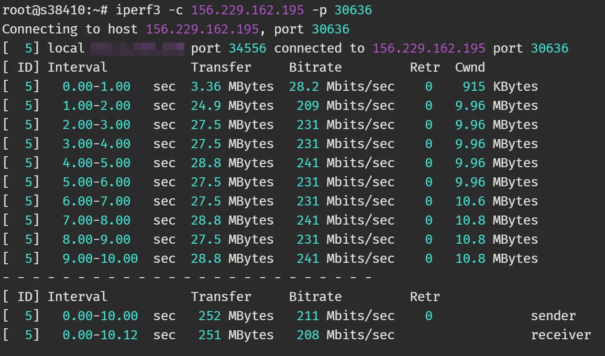Click the 6.00-7.00 interval value
Viewport: 605px width, 356px height.
click(96, 201)
